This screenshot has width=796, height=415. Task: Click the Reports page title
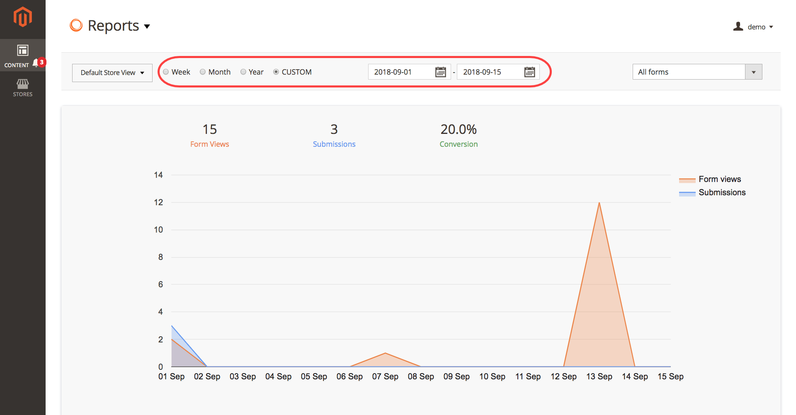(x=113, y=26)
